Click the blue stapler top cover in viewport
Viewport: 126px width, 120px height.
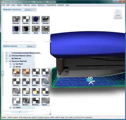tap(88, 44)
